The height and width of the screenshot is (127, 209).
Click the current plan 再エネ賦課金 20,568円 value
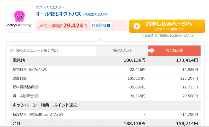tap(138, 96)
